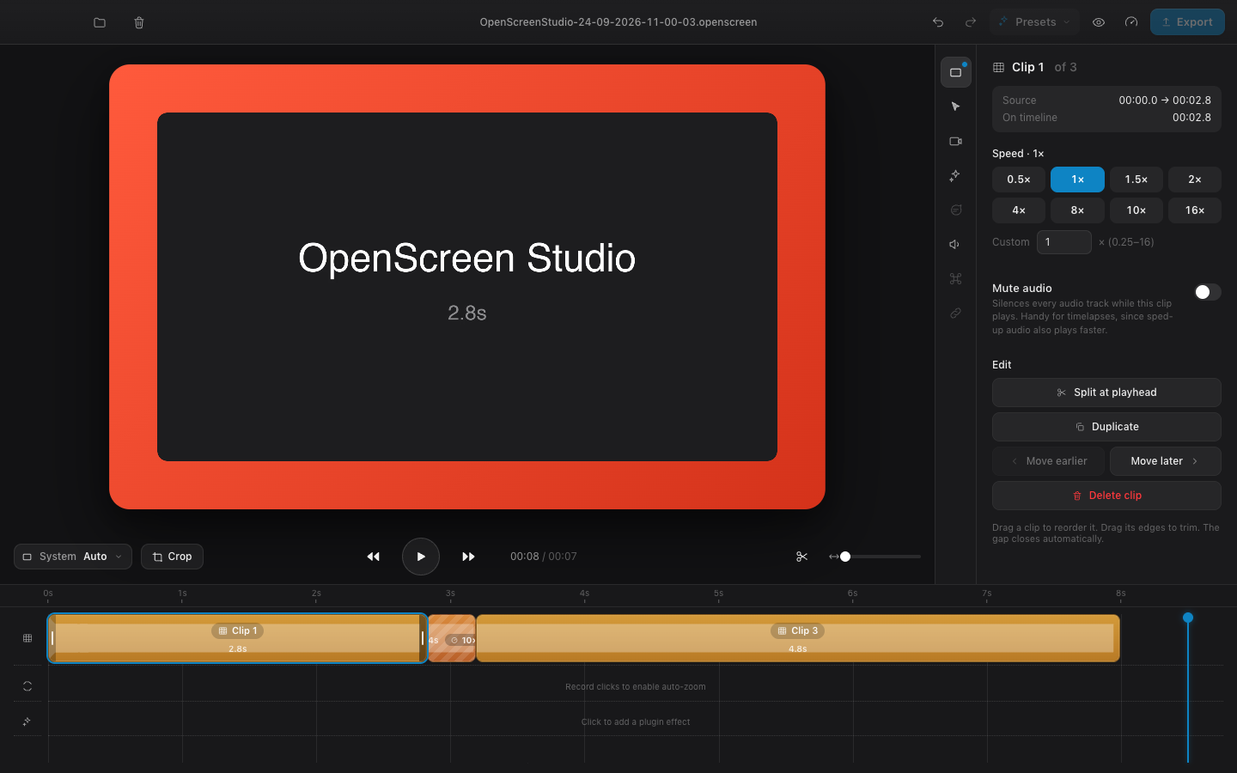Click the Move later button
Image resolution: width=1237 pixels, height=773 pixels.
[1165, 461]
